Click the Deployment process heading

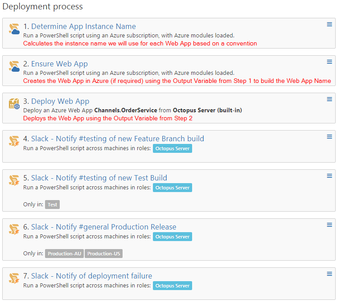[43, 7]
